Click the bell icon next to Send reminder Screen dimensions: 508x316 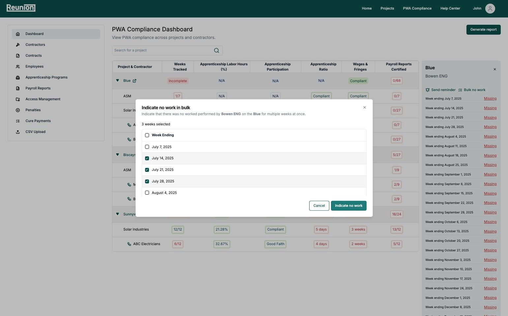428,90
